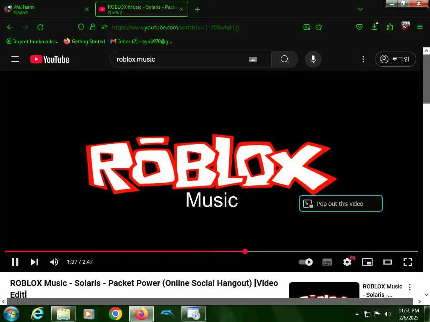Close the ROBLOX Music tab
Image resolution: width=430 pixels, height=322 pixels.
[x=181, y=9]
